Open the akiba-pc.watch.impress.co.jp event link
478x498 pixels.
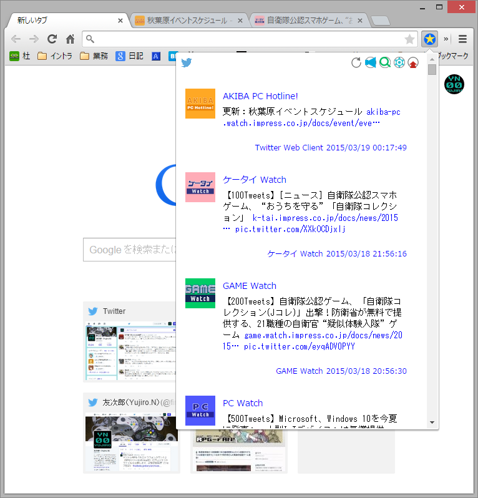coord(311,117)
